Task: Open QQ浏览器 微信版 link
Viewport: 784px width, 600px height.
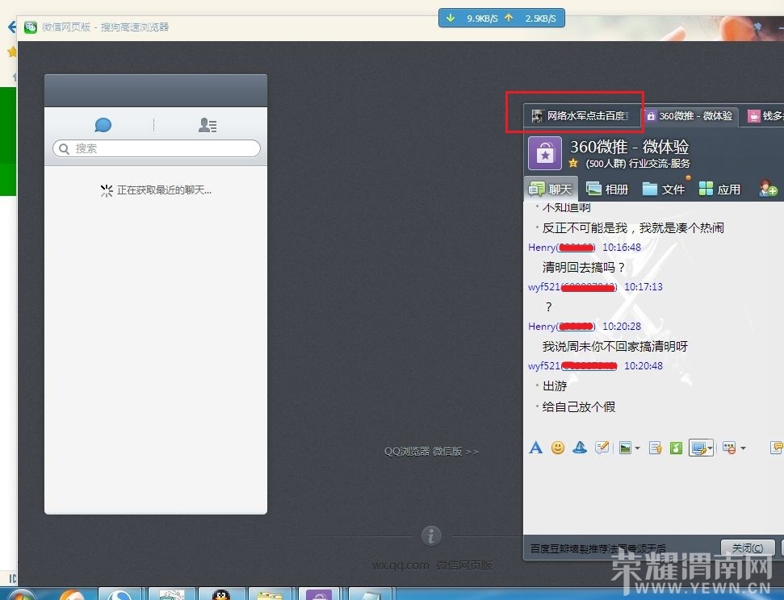Action: pos(431,452)
